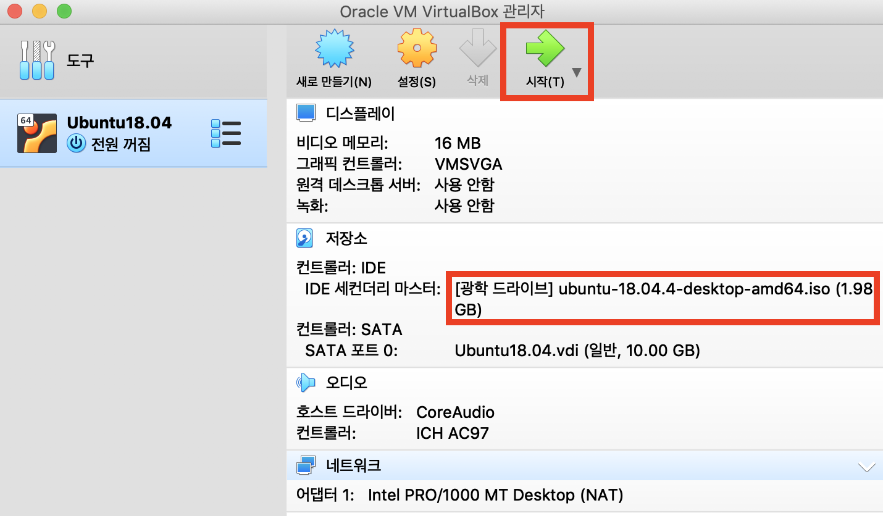Click the 녹화 사용 안함 value
883x516 pixels.
coord(464,205)
